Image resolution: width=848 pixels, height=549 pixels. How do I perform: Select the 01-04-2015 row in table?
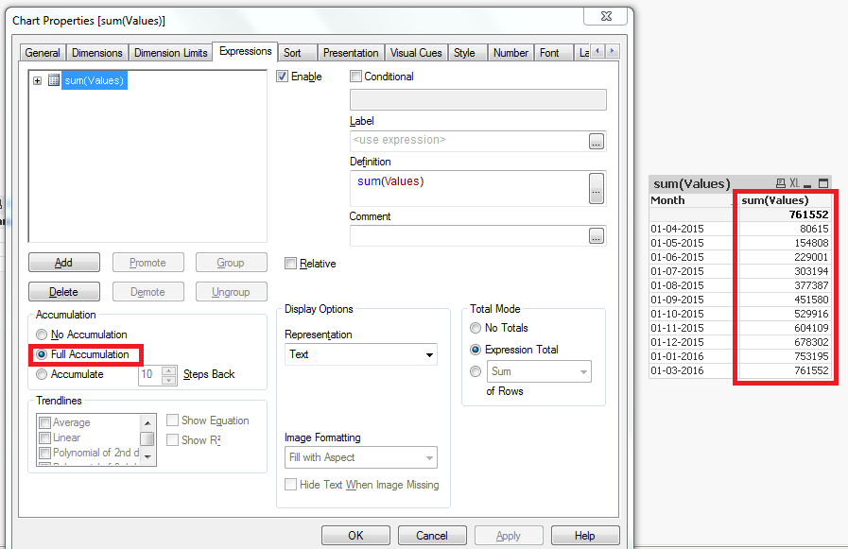point(740,229)
